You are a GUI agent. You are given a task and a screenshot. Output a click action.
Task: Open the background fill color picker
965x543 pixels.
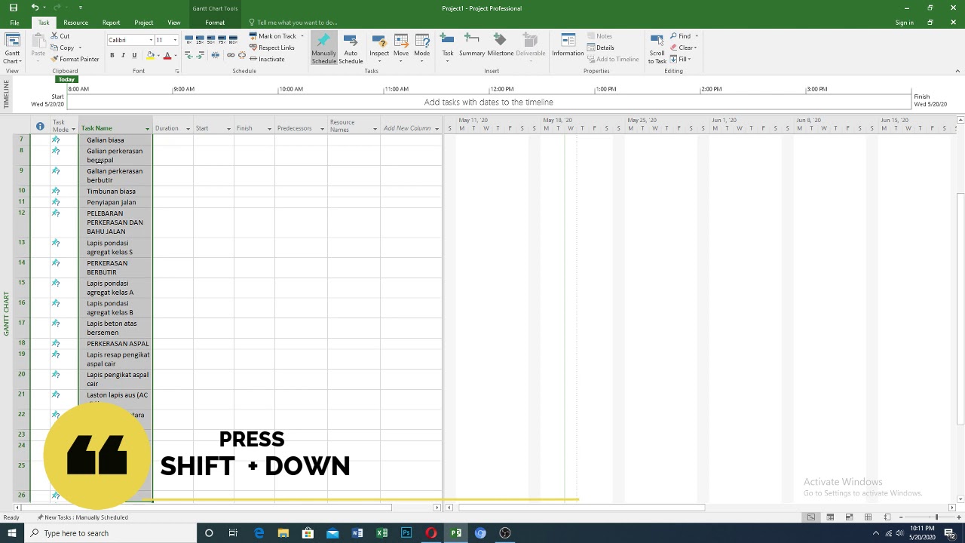151,55
